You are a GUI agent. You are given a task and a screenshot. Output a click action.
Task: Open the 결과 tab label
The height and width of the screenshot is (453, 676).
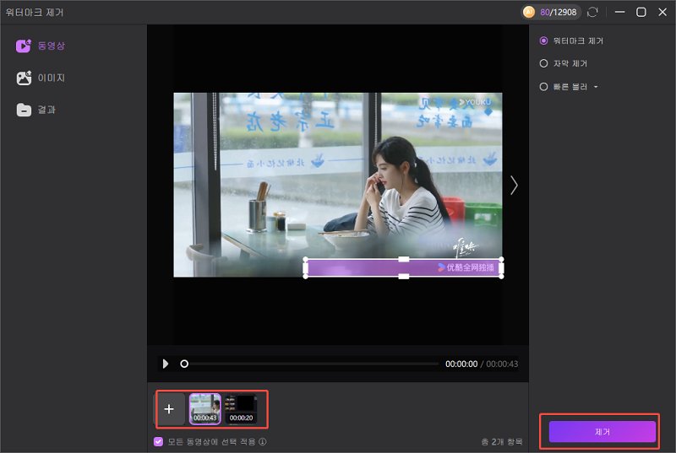point(46,110)
